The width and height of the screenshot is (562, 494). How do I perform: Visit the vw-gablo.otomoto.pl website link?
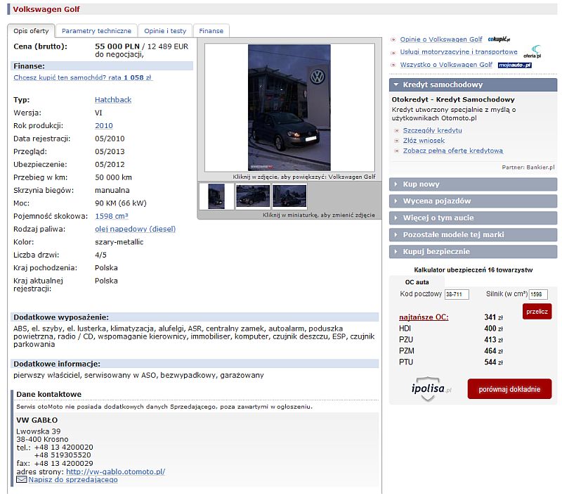coord(115,471)
